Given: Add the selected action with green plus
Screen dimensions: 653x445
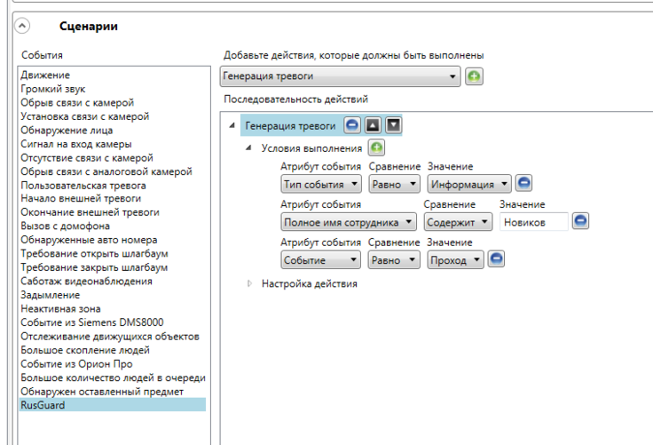Looking at the screenshot, I should 474,76.
